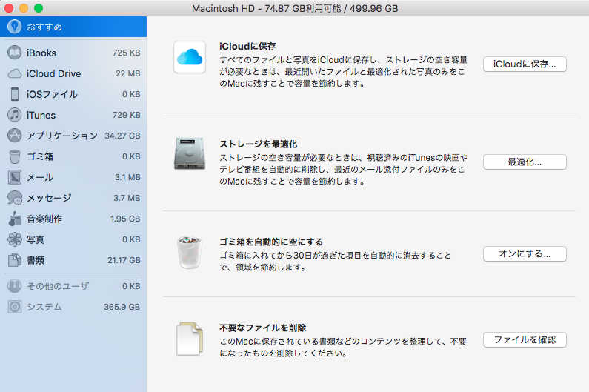Click the ファイルを確認 button
The width and height of the screenshot is (589, 392).
525,340
